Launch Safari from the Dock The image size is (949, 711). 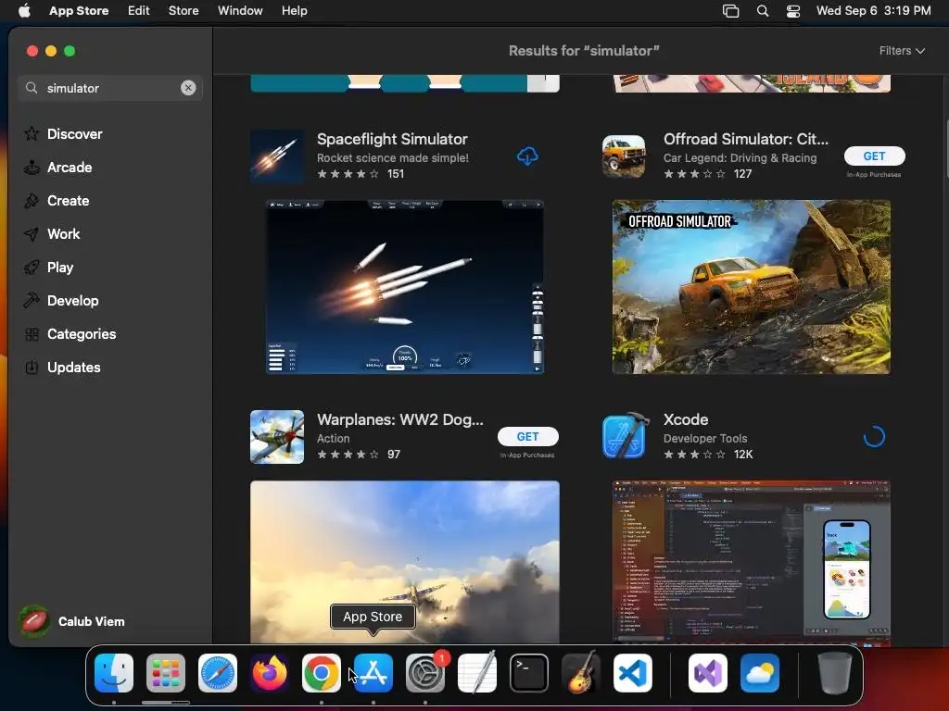[x=218, y=673]
